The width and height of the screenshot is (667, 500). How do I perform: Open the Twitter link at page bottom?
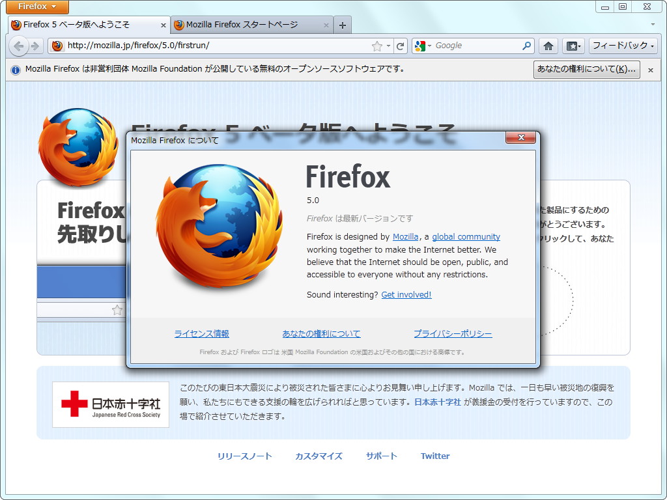coord(434,456)
